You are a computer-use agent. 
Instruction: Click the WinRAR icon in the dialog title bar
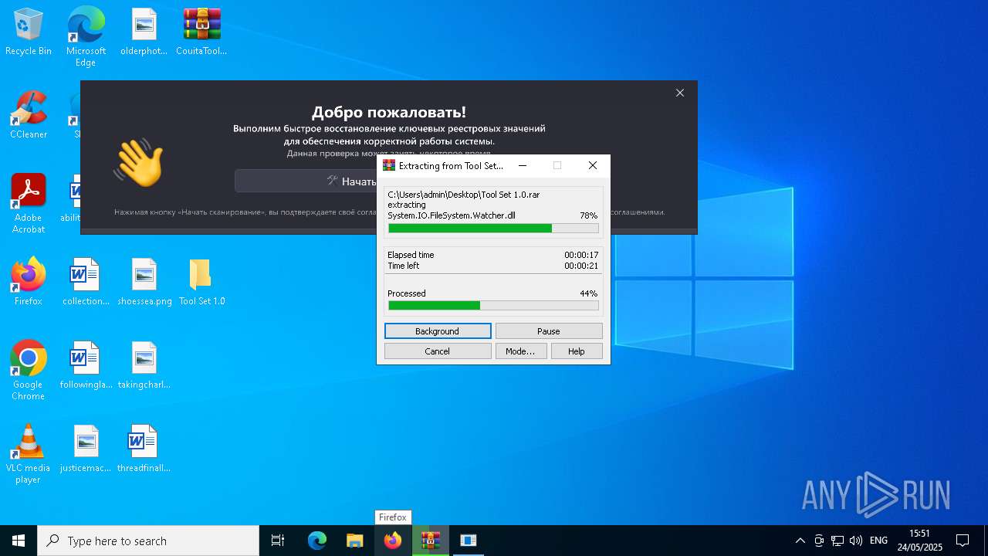389,165
